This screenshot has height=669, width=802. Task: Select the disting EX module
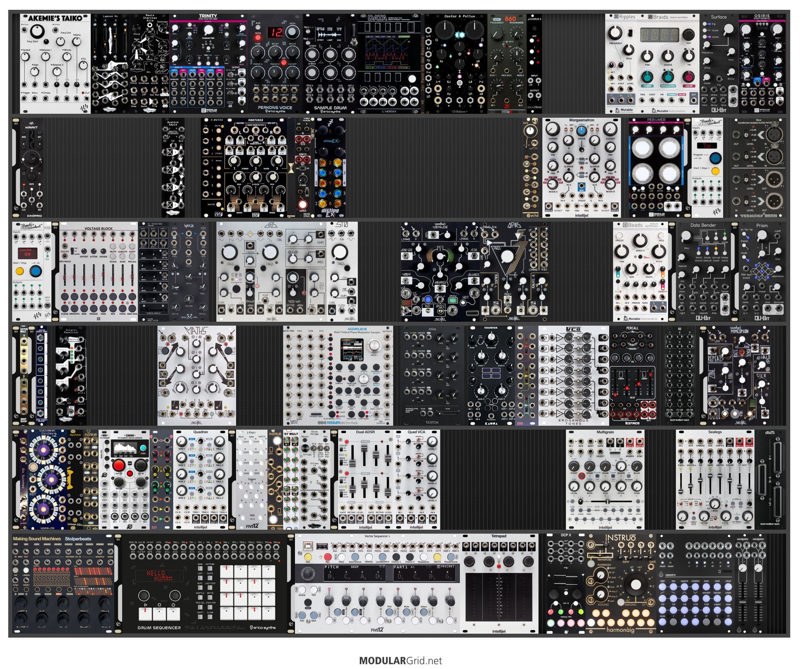click(x=330, y=168)
